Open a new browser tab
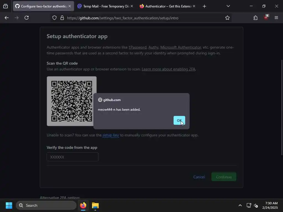Viewport: 283px width, 212px height. coord(204,6)
